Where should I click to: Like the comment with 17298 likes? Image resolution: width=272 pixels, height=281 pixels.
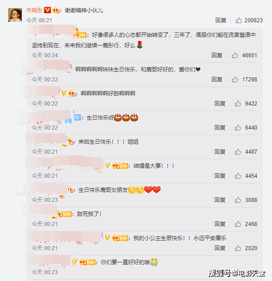235,80
